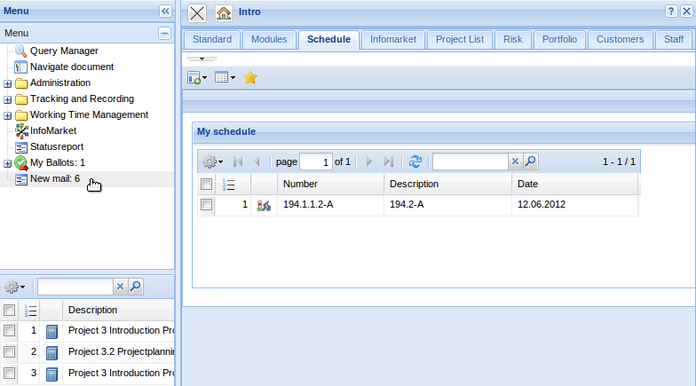Toggle select-all checkbox in schedule grid
Viewport: 696px width, 386px height.
click(206, 185)
